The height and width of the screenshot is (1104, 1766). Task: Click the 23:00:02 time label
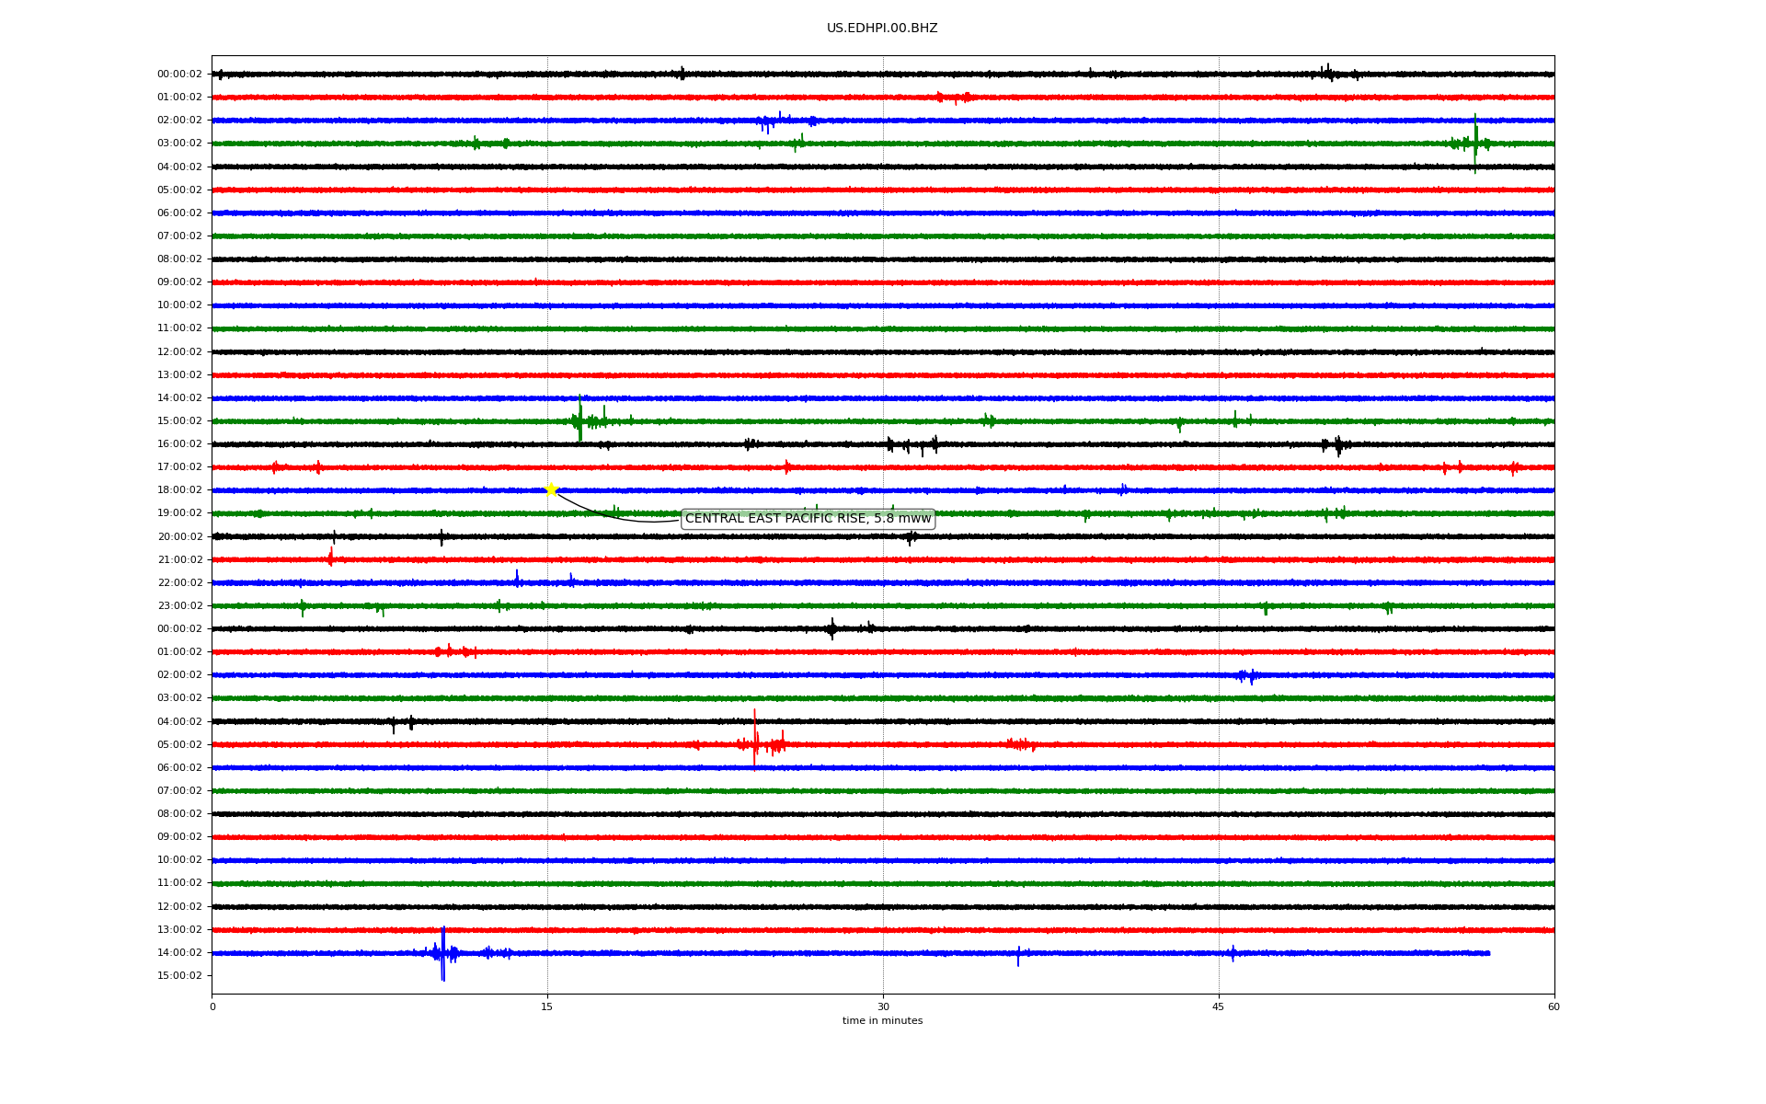(179, 606)
